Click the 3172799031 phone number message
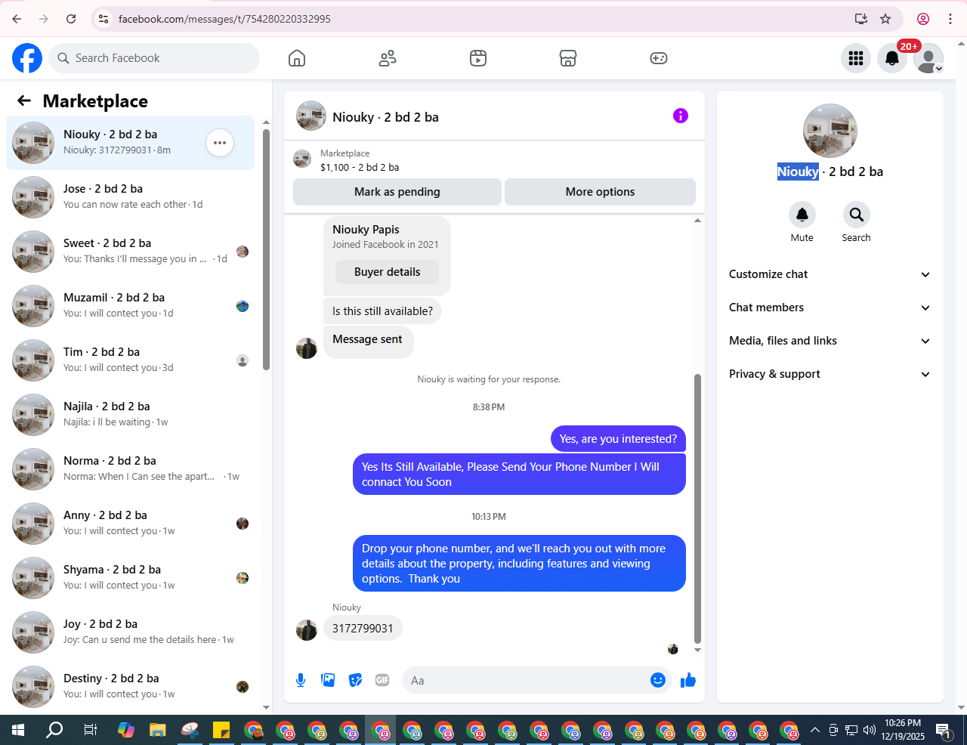The height and width of the screenshot is (745, 967). (363, 628)
